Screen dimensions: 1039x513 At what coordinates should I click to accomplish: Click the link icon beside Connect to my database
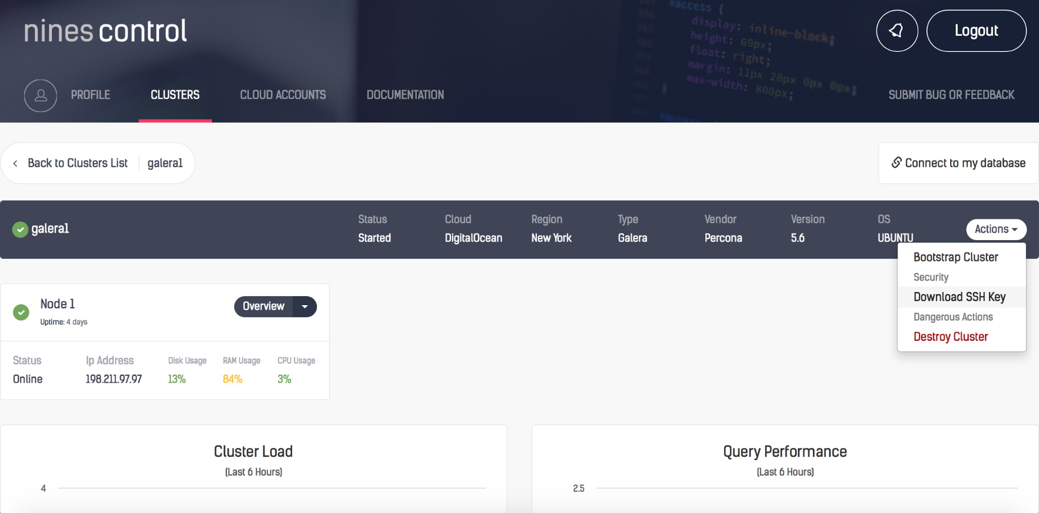coord(897,163)
